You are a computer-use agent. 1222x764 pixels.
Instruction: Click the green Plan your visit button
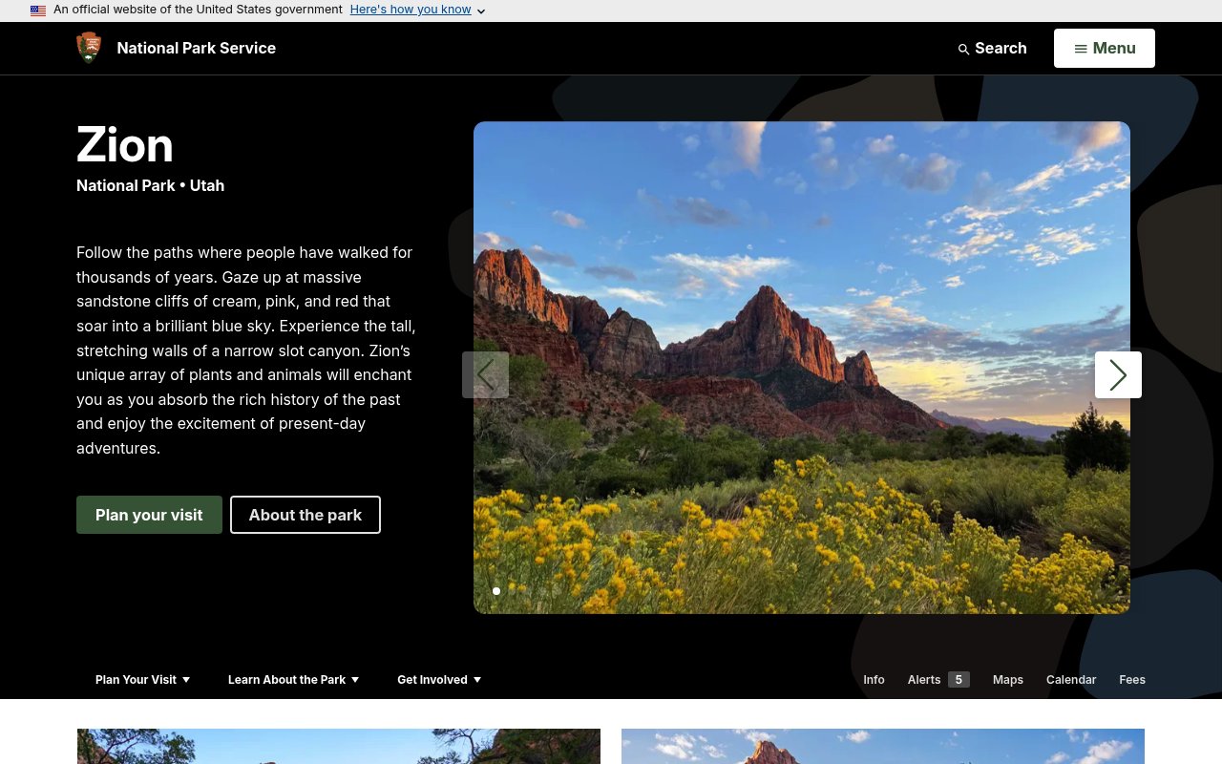coord(149,515)
